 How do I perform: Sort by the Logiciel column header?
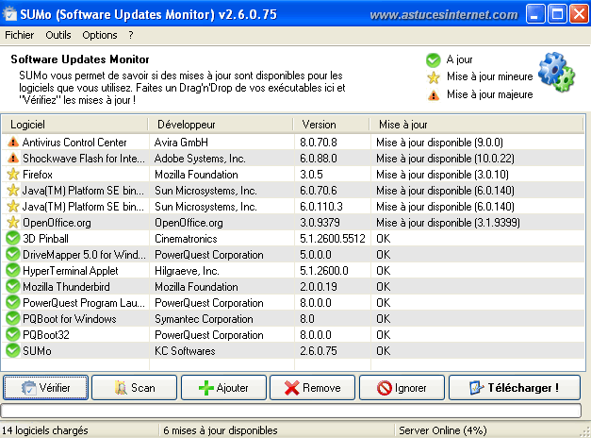[x=74, y=125]
